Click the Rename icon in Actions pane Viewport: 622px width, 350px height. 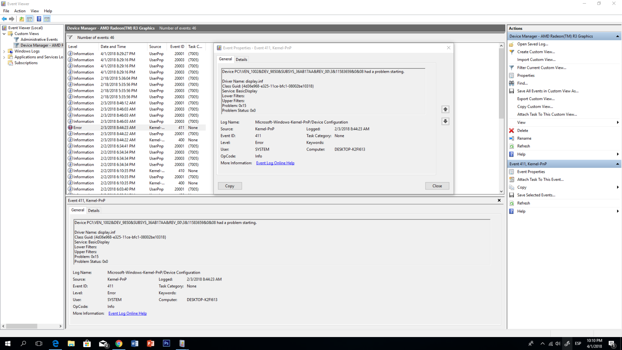tap(511, 138)
